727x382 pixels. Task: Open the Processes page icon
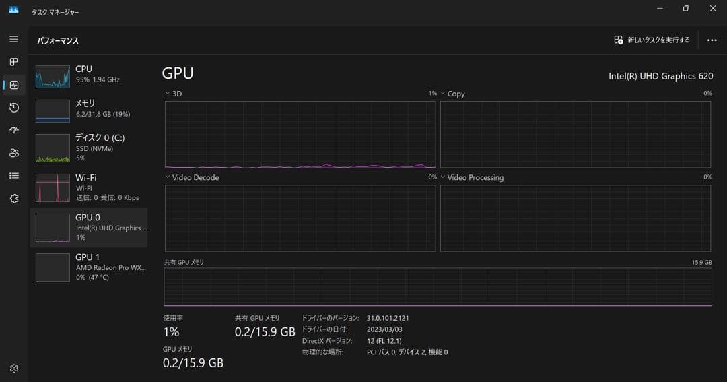tap(14, 62)
